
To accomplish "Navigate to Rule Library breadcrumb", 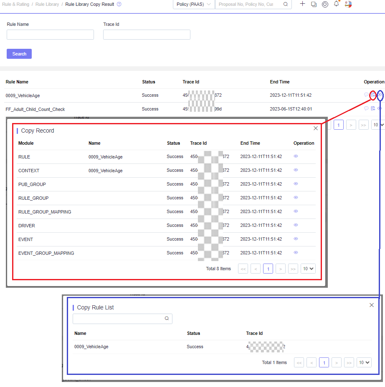I will pos(47,4).
